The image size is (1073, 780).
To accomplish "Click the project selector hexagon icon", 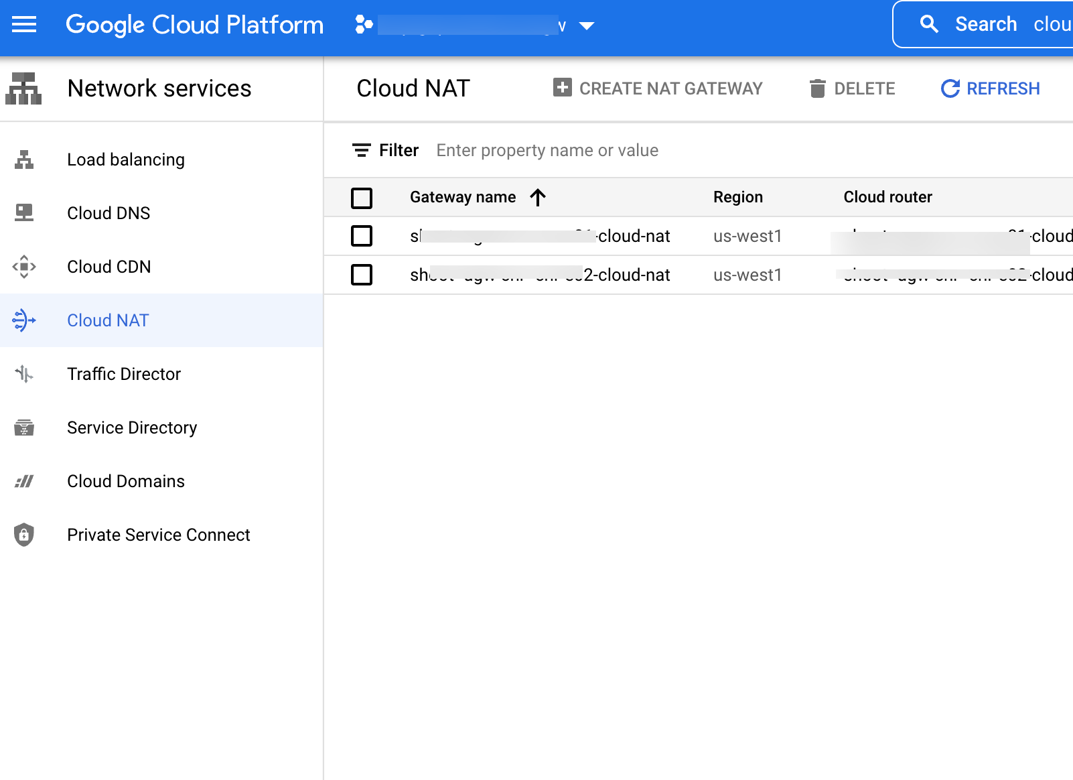I will [364, 25].
